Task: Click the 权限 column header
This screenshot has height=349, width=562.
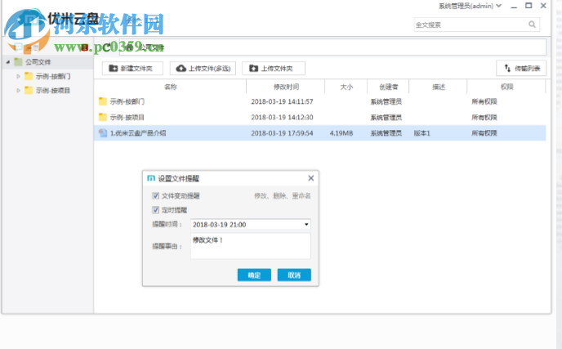Action: (x=506, y=87)
